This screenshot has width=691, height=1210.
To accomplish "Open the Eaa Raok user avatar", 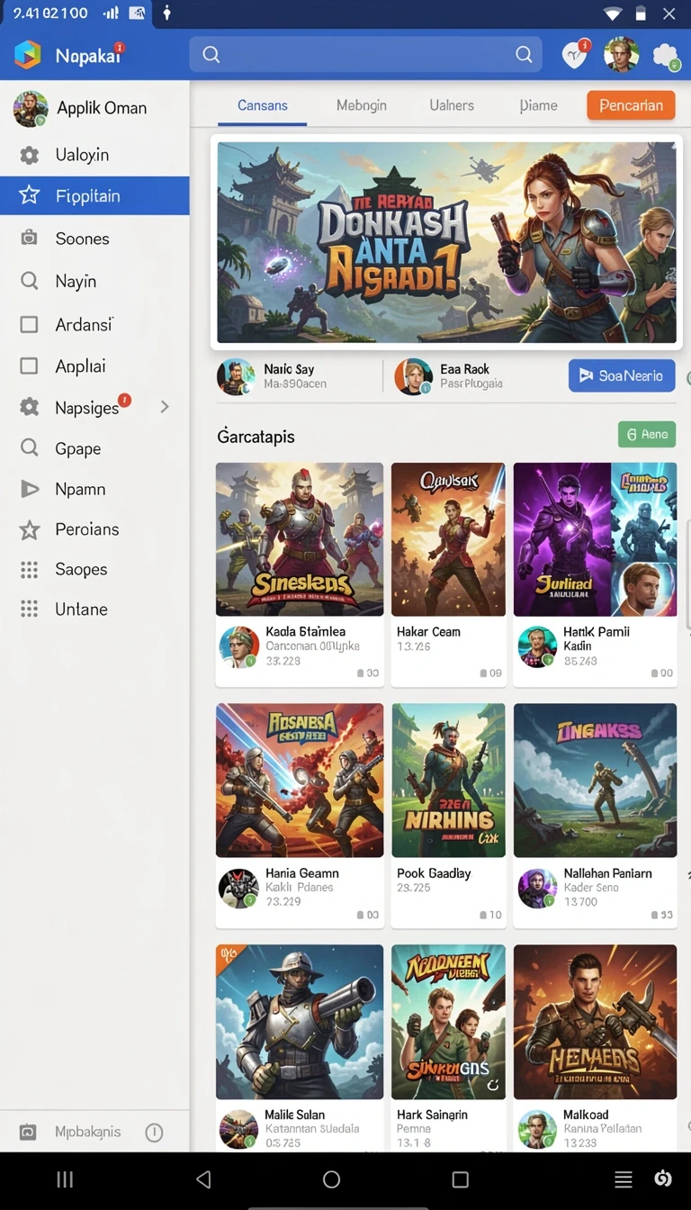I will click(414, 376).
